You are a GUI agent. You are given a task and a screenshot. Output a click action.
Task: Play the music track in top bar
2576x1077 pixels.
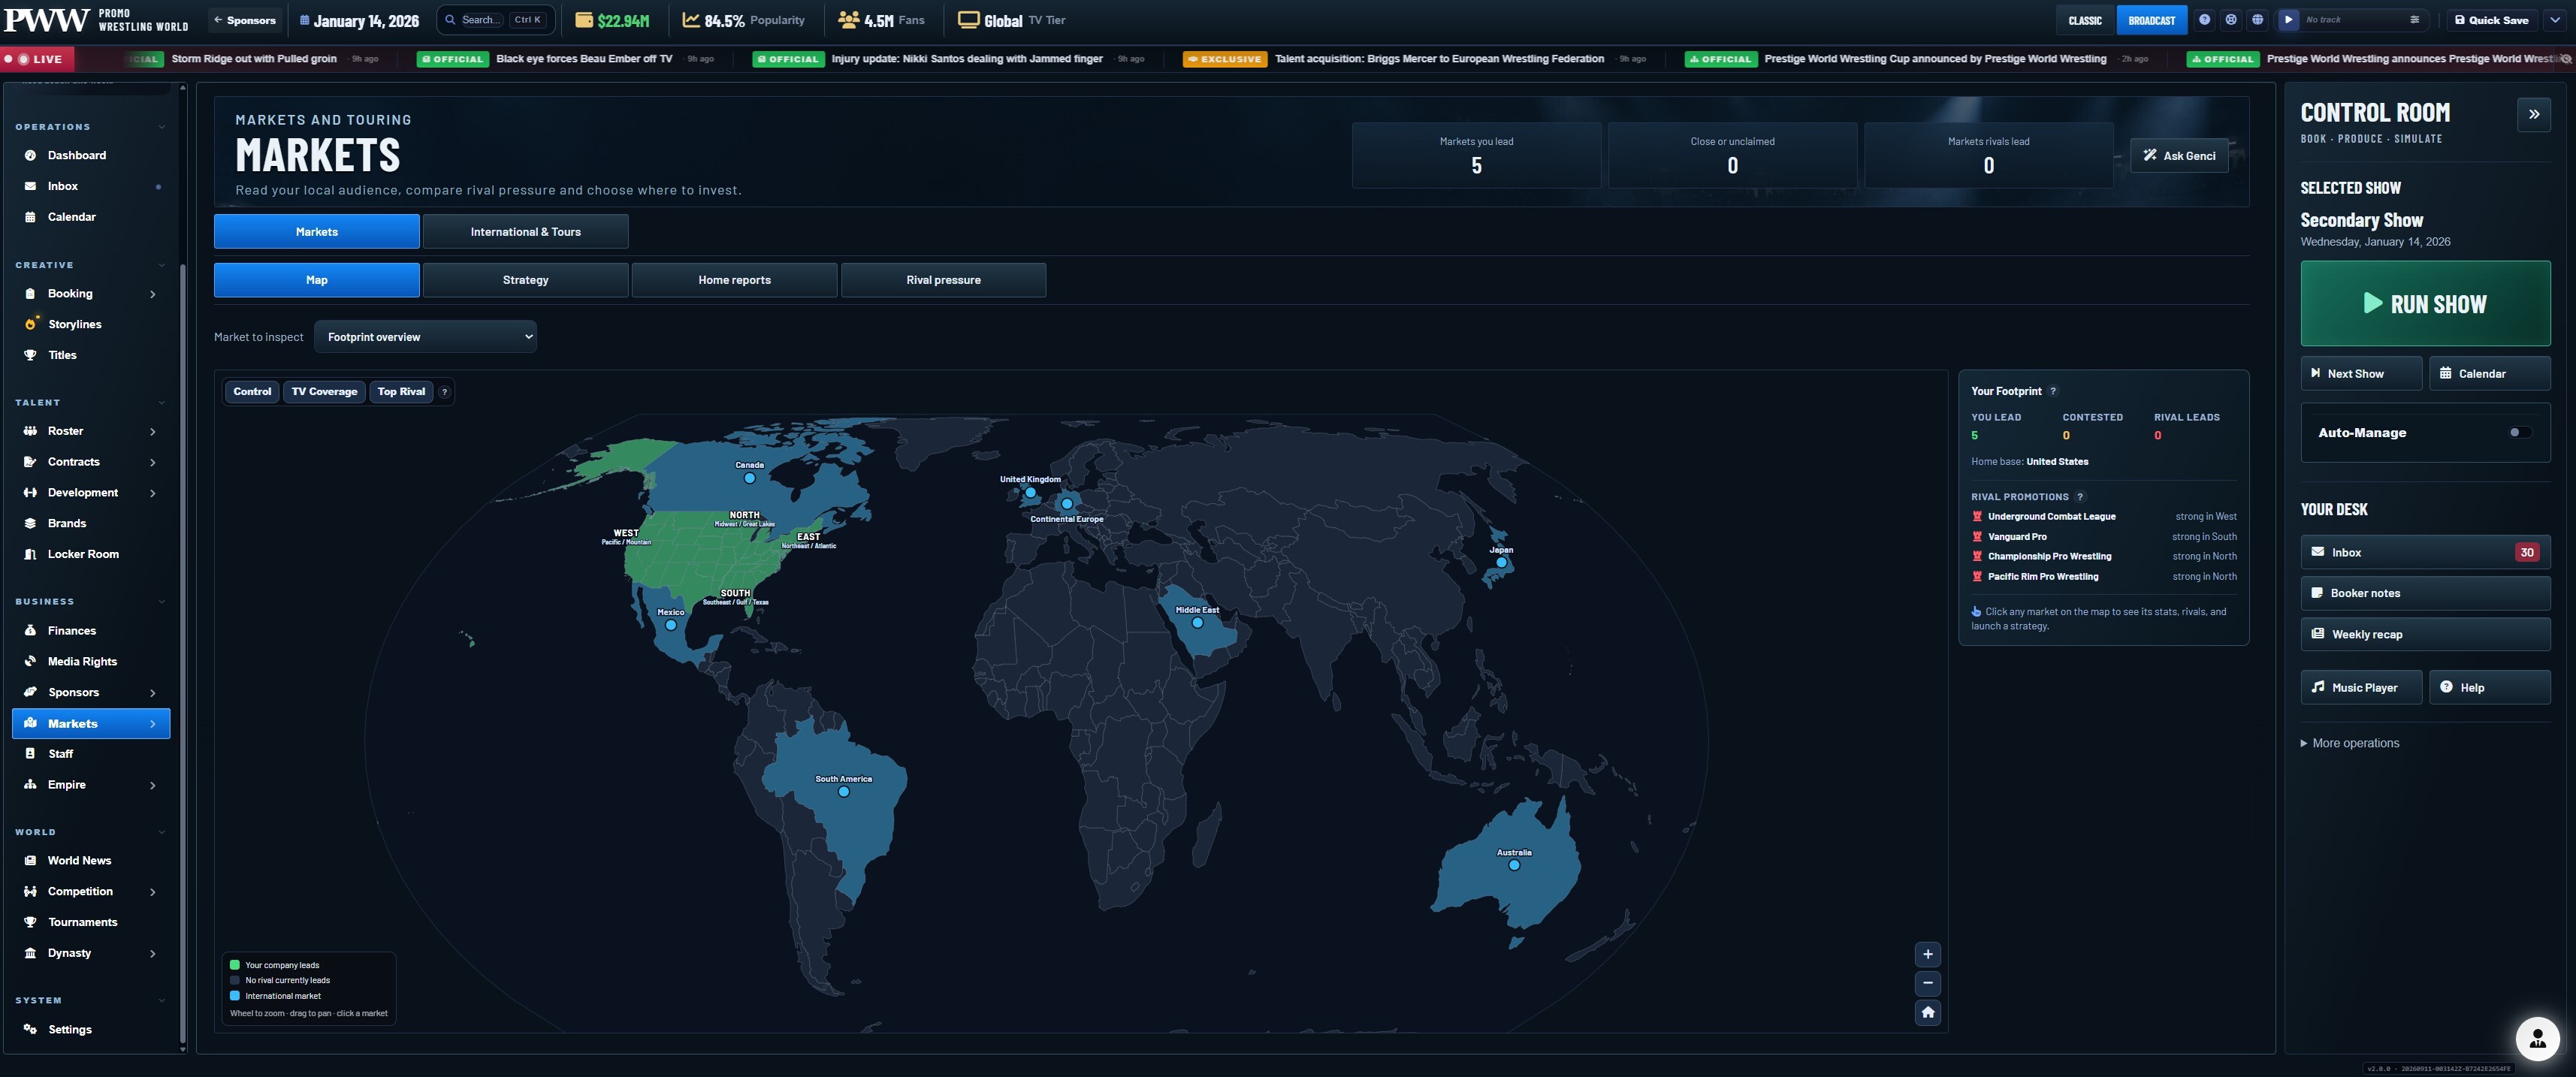point(2288,20)
